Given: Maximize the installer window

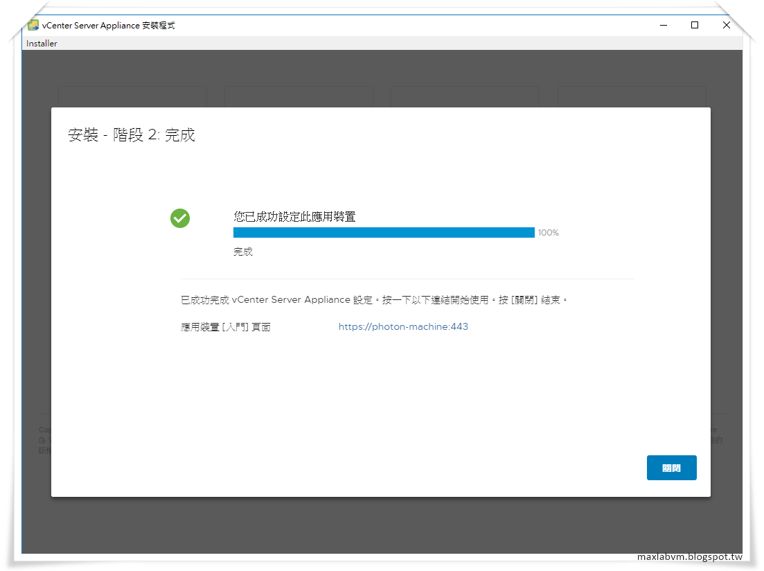Looking at the screenshot, I should (x=694, y=25).
